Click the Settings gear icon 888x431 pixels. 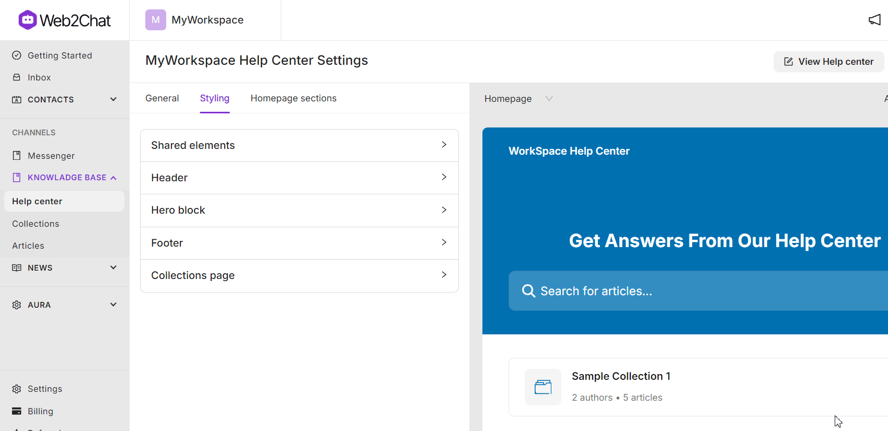tap(17, 389)
